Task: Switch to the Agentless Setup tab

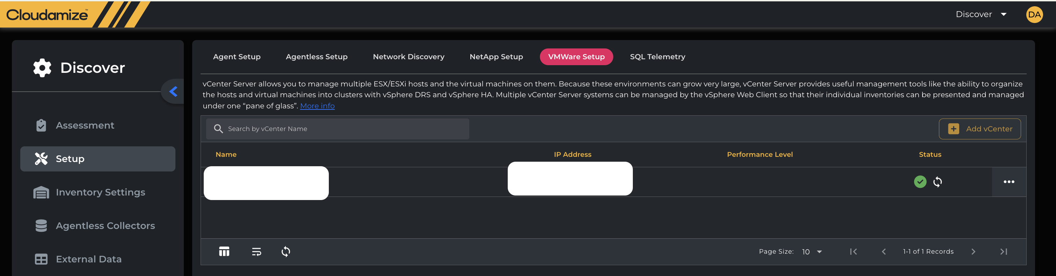Action: click(x=317, y=57)
